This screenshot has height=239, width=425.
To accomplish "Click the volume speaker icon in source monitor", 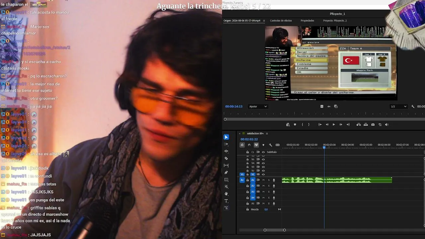I will pos(387,125).
